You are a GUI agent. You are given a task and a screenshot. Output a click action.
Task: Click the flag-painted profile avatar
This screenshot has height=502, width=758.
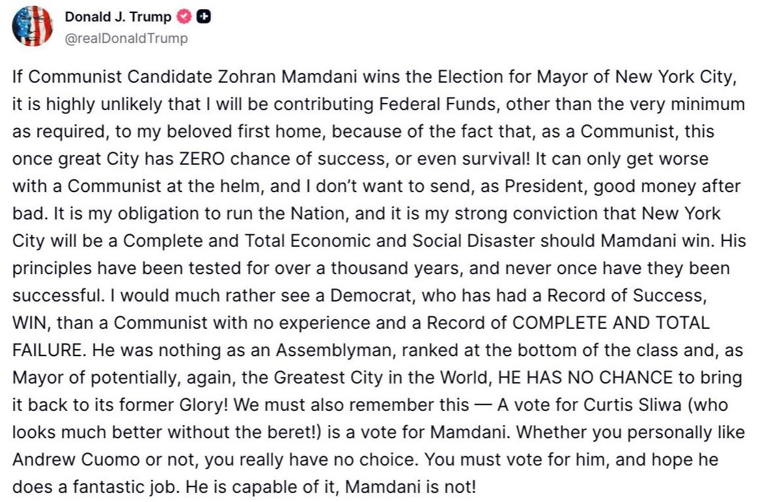(33, 26)
